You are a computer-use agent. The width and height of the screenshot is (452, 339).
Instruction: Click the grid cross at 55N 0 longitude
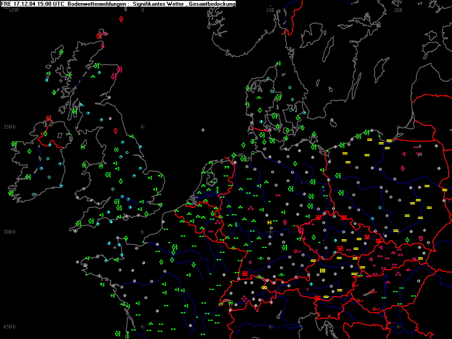(x=143, y=127)
